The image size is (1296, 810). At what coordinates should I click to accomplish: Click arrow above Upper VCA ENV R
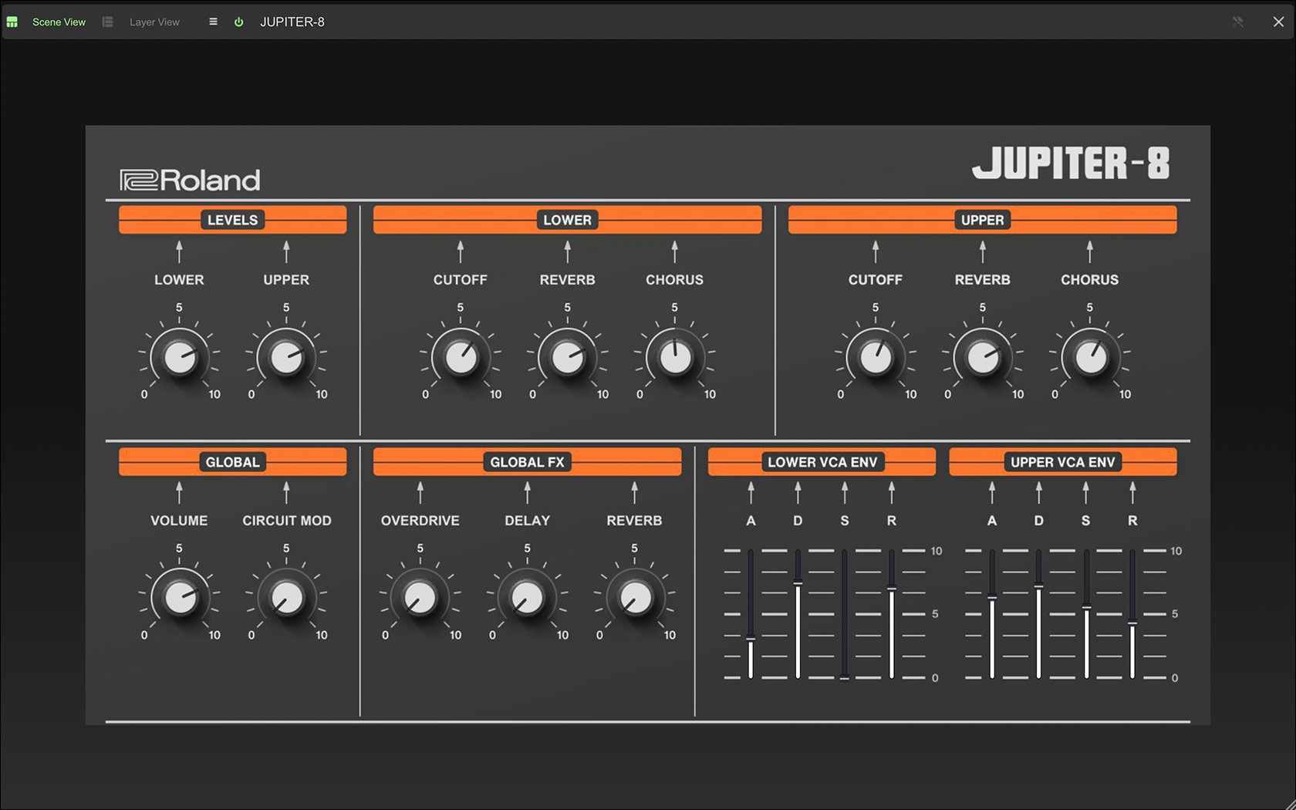(x=1132, y=492)
